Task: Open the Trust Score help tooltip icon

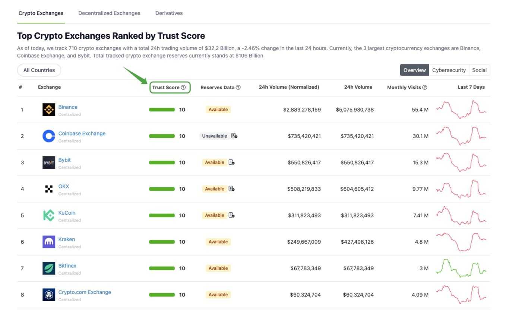Action: point(183,87)
